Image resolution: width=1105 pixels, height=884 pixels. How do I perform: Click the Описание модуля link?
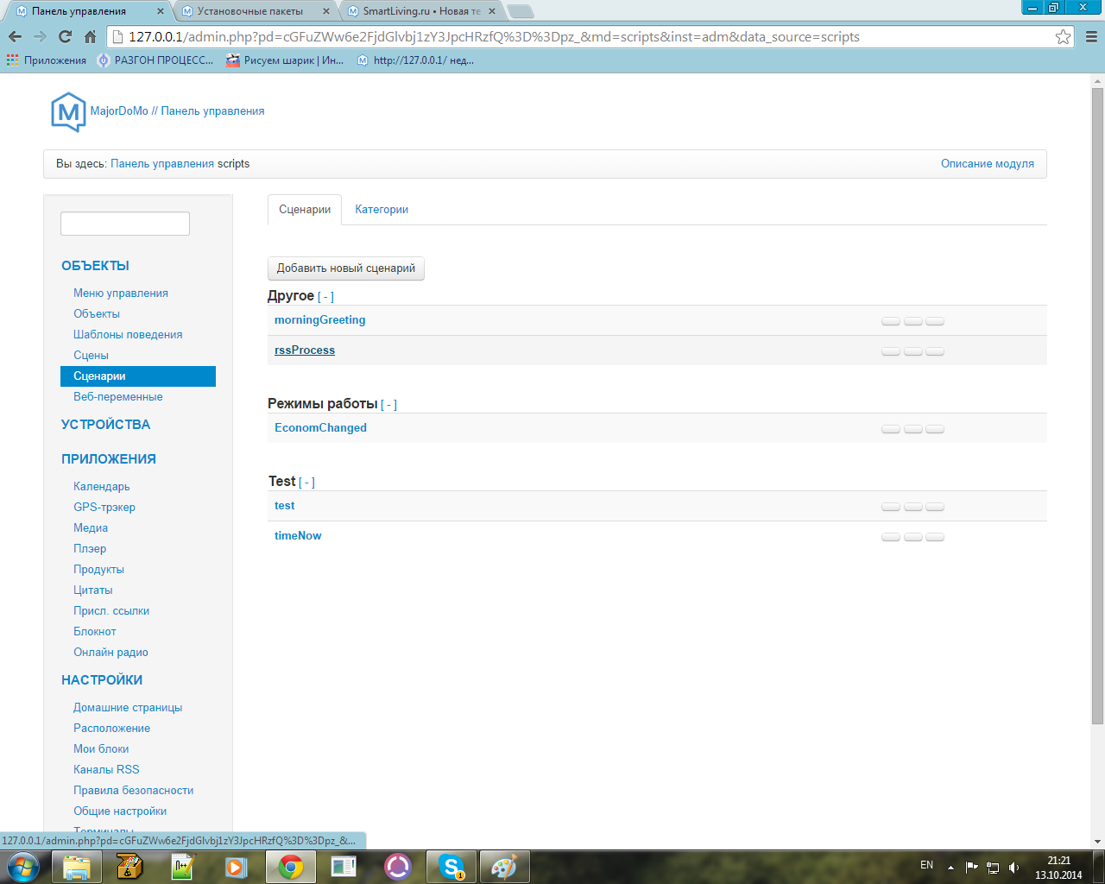pyautogui.click(x=988, y=164)
